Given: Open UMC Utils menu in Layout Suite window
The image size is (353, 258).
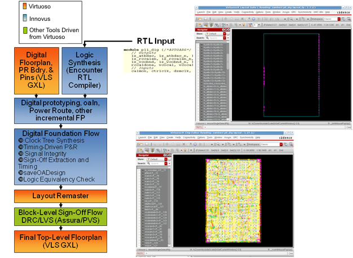Looking at the screenshot, I should click(319, 12).
